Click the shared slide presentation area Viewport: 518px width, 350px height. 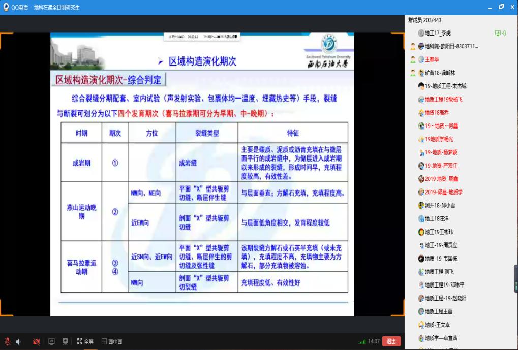pos(202,174)
